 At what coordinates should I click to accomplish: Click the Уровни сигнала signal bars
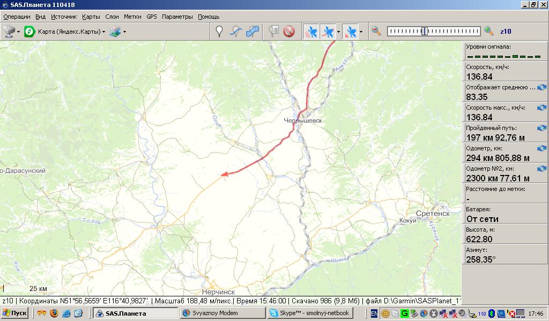tap(504, 56)
